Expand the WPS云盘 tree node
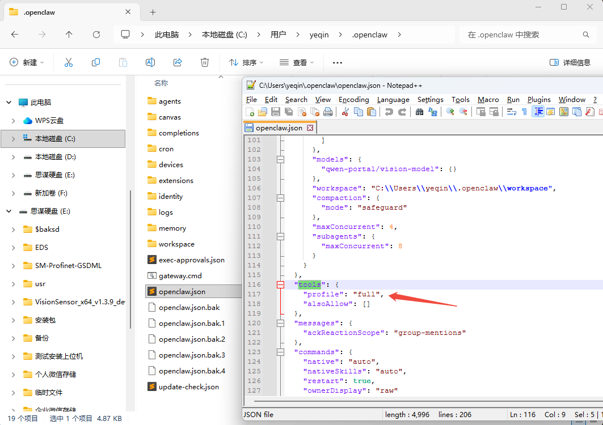The height and width of the screenshot is (425, 603). (13, 121)
